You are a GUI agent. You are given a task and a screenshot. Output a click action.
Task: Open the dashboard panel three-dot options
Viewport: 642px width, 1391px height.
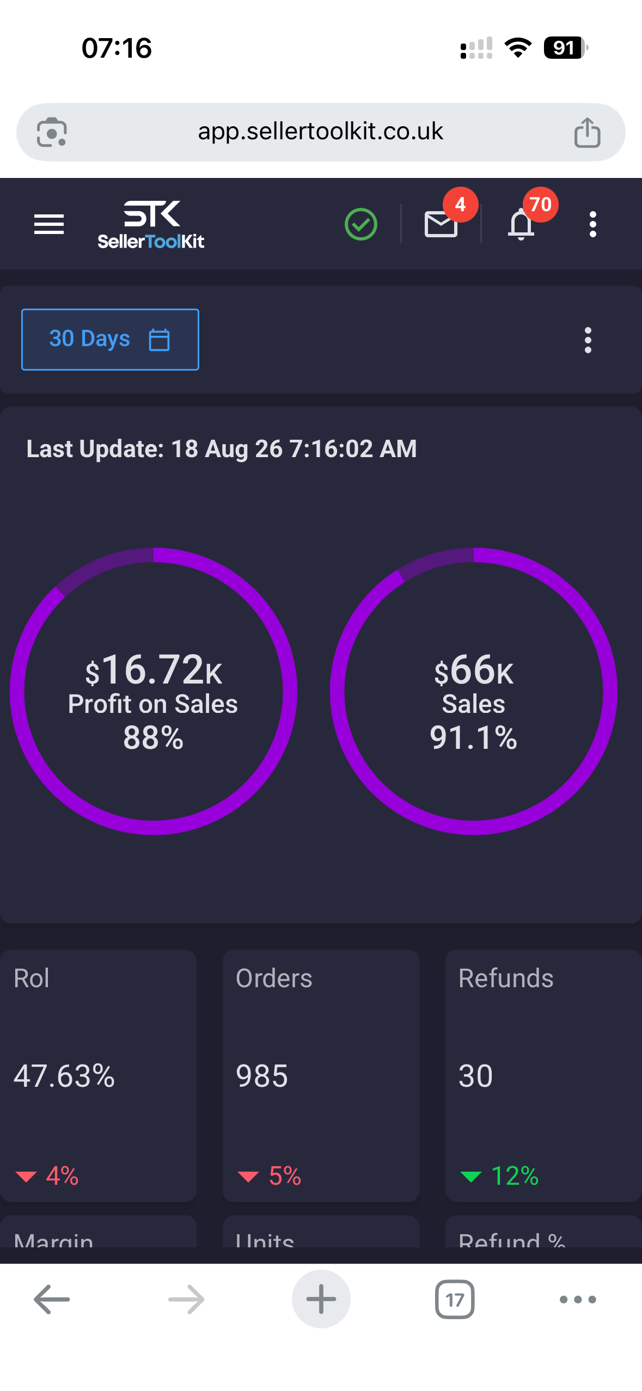[x=588, y=340]
